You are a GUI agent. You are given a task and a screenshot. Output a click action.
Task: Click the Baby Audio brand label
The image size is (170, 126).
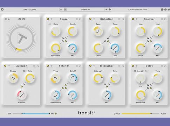point(30,9)
